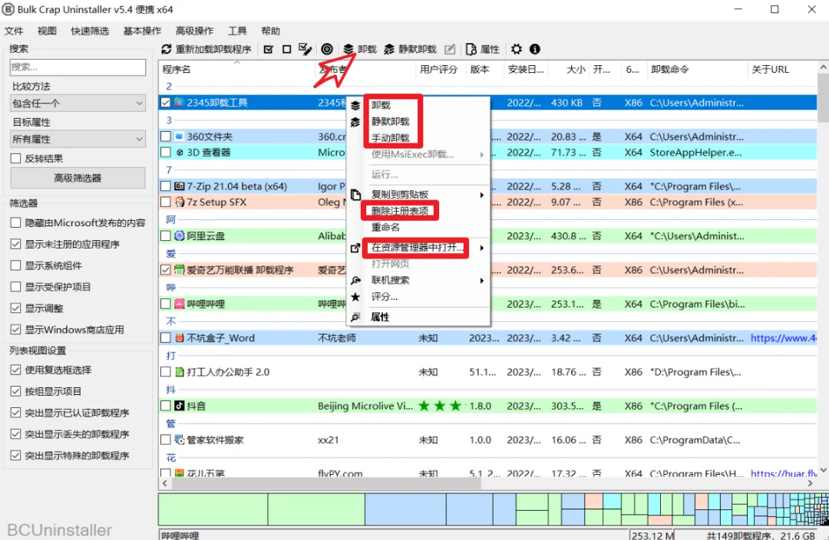Click the 抖音 app icon
The image size is (829, 540).
point(180,406)
